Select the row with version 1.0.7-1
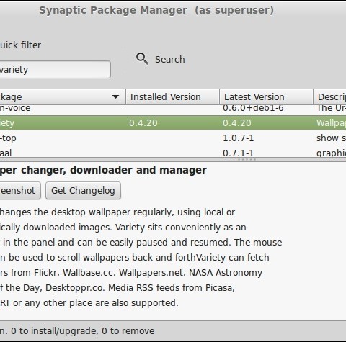346x342 pixels. (173, 138)
